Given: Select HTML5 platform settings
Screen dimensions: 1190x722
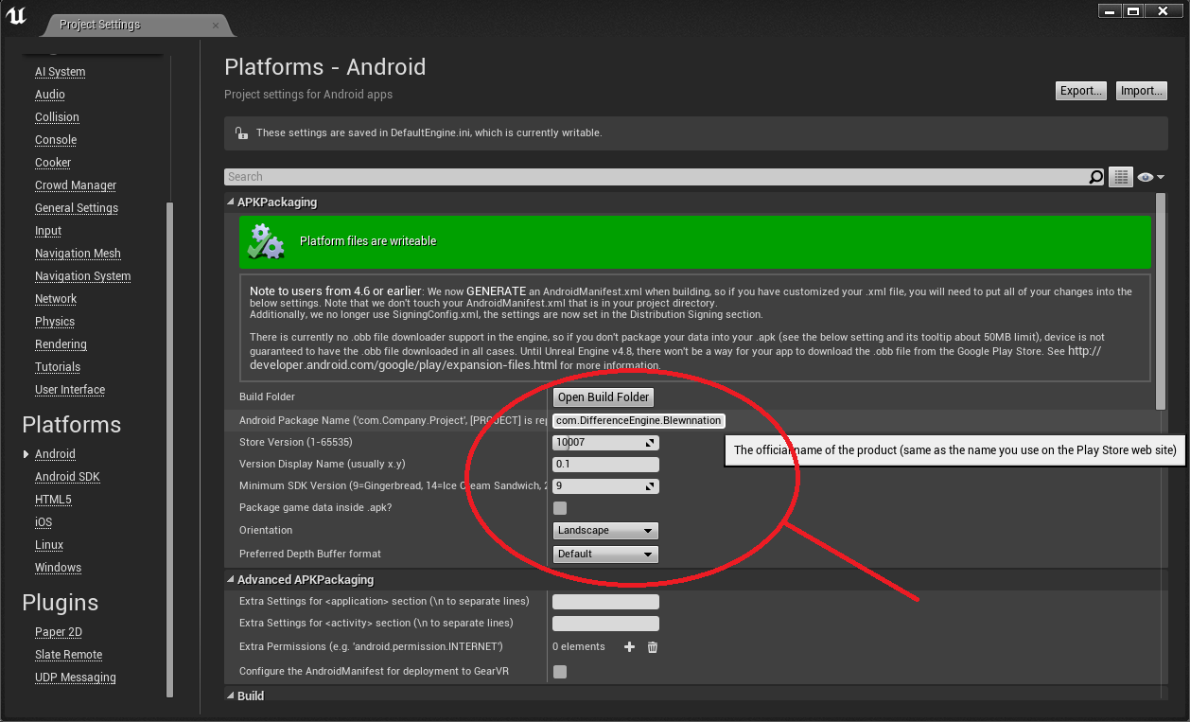Looking at the screenshot, I should (53, 500).
